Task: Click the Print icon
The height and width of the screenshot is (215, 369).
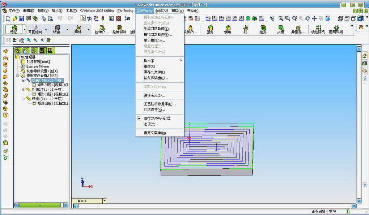Action: [44, 18]
